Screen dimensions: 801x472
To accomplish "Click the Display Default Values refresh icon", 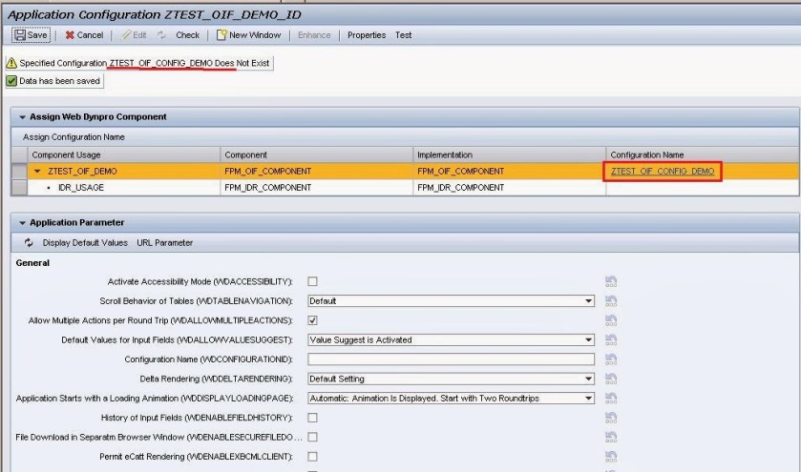I will point(30,242).
